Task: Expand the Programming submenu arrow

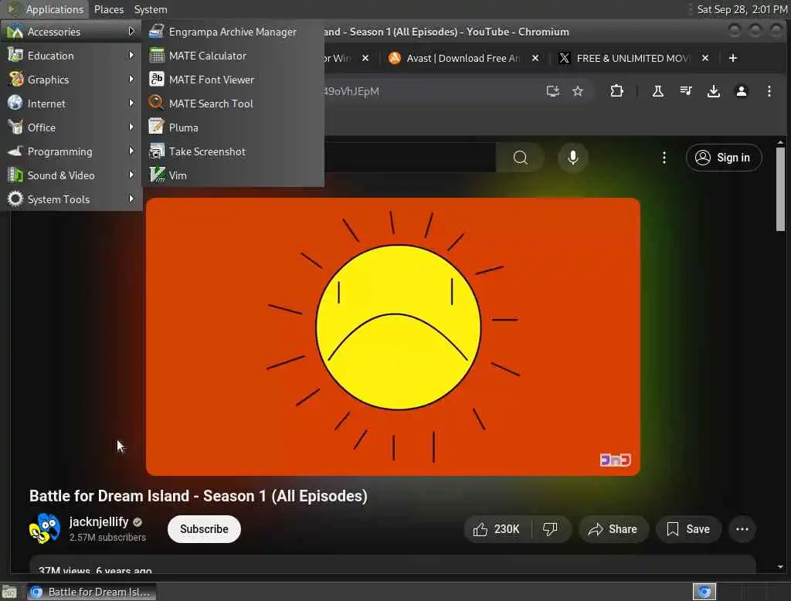Action: click(131, 151)
